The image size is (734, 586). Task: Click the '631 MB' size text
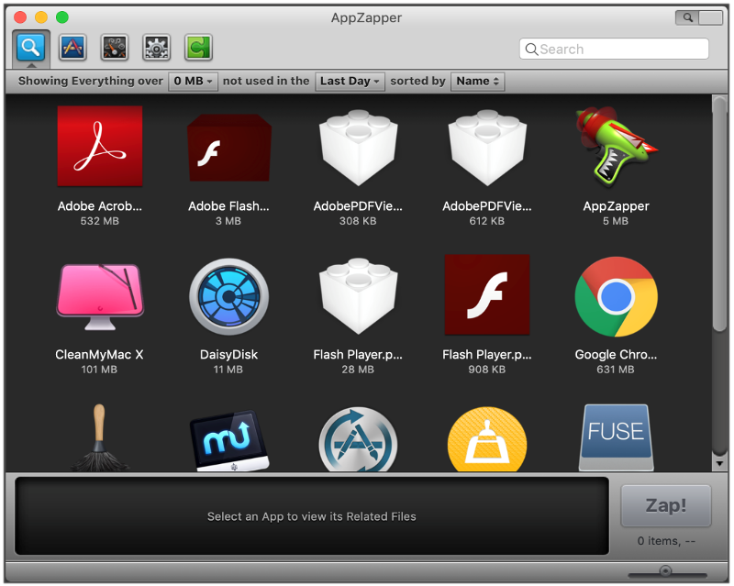click(616, 370)
